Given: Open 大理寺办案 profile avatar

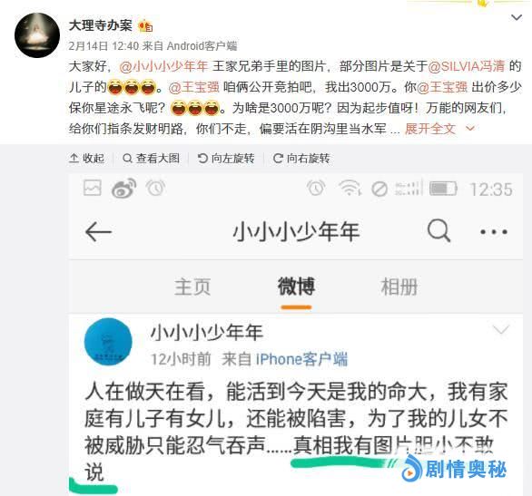Looking at the screenshot, I should 37,34.
